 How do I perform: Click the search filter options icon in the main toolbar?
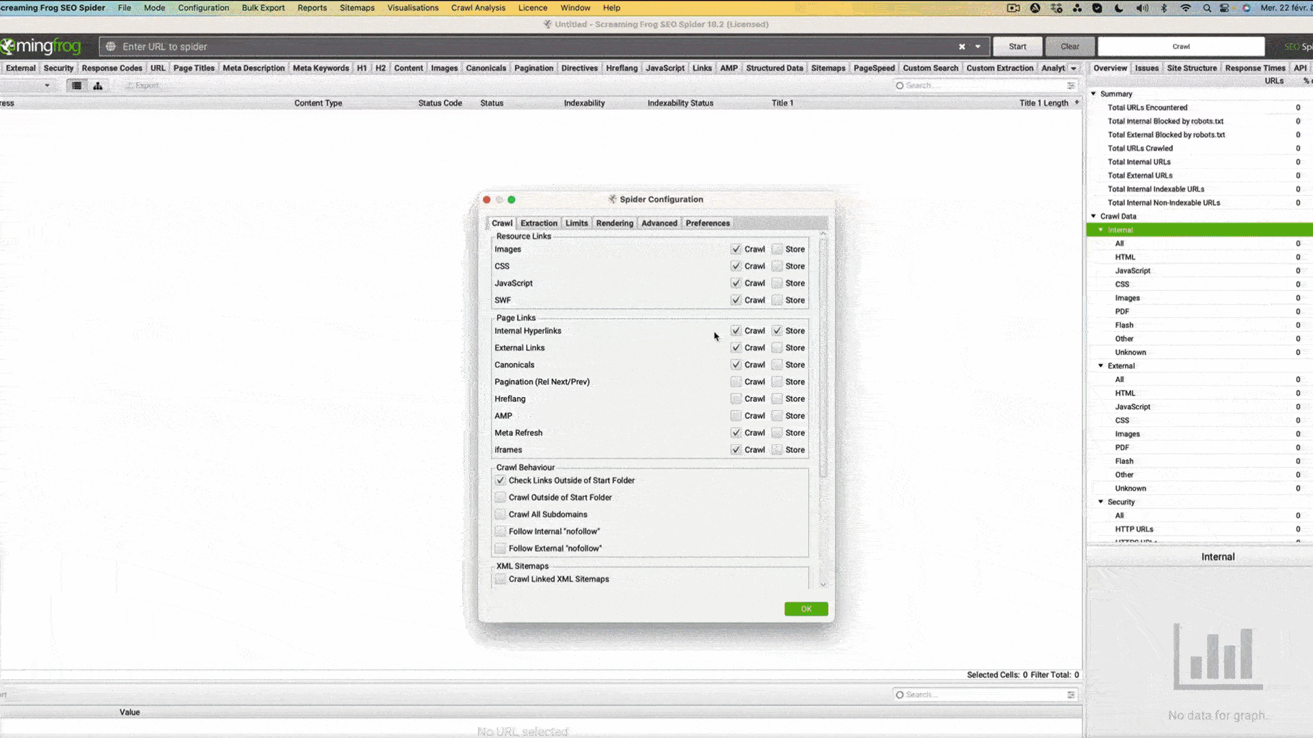pos(1071,85)
